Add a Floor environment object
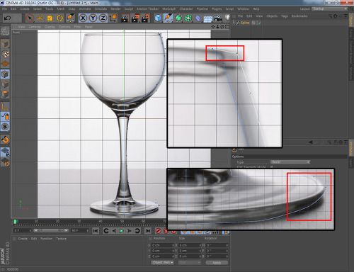Image resolution: width=354 pixels, height=272 pixels. coord(208,18)
